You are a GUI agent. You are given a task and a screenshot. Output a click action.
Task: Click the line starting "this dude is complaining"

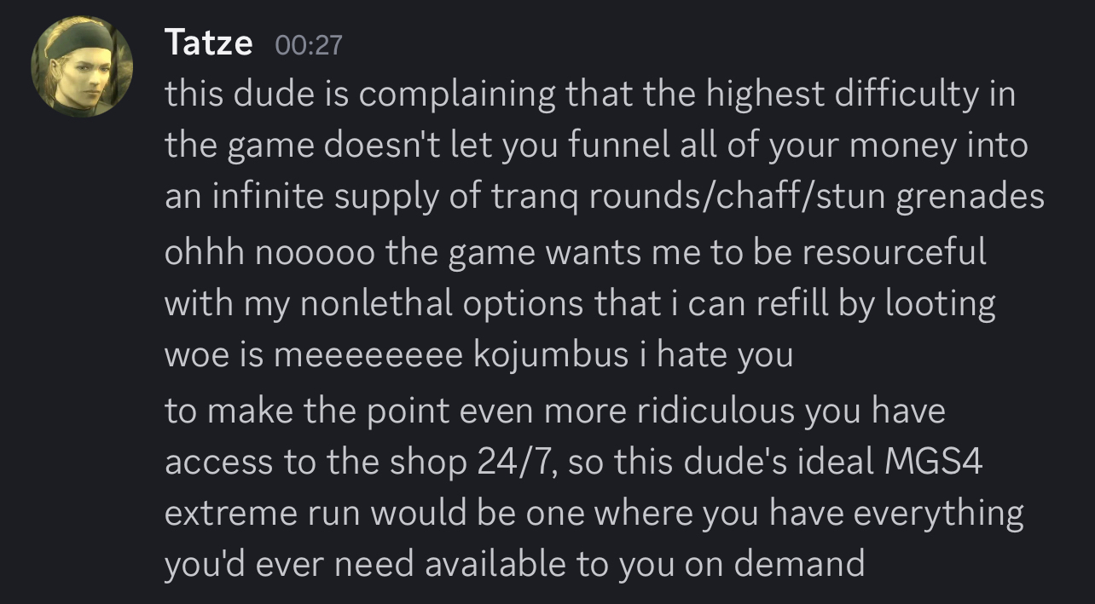589,94
